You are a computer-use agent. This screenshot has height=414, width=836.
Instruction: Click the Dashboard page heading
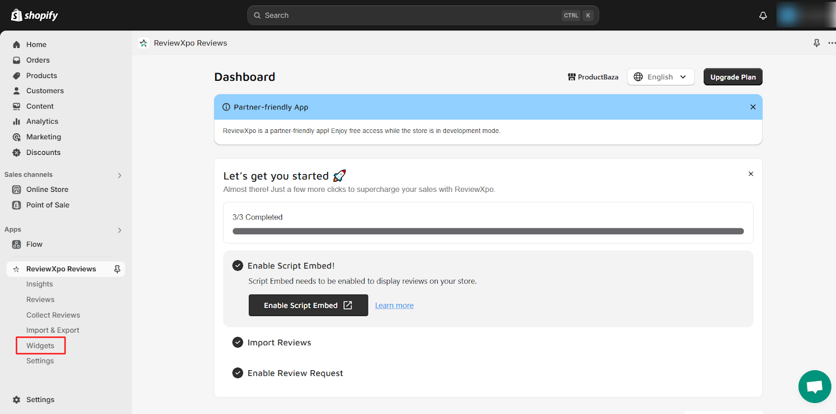click(x=245, y=77)
